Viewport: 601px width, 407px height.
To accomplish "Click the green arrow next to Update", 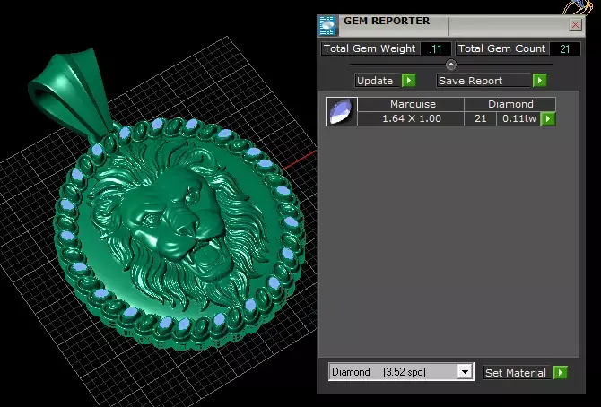I will click(408, 81).
